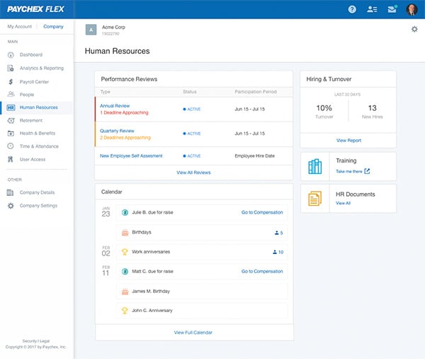This screenshot has width=425, height=359.
Task: Click View Full Calendar link
Action: coord(193,332)
